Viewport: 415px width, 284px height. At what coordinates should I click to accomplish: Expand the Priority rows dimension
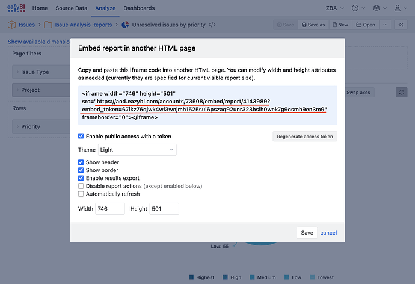(x=41, y=126)
